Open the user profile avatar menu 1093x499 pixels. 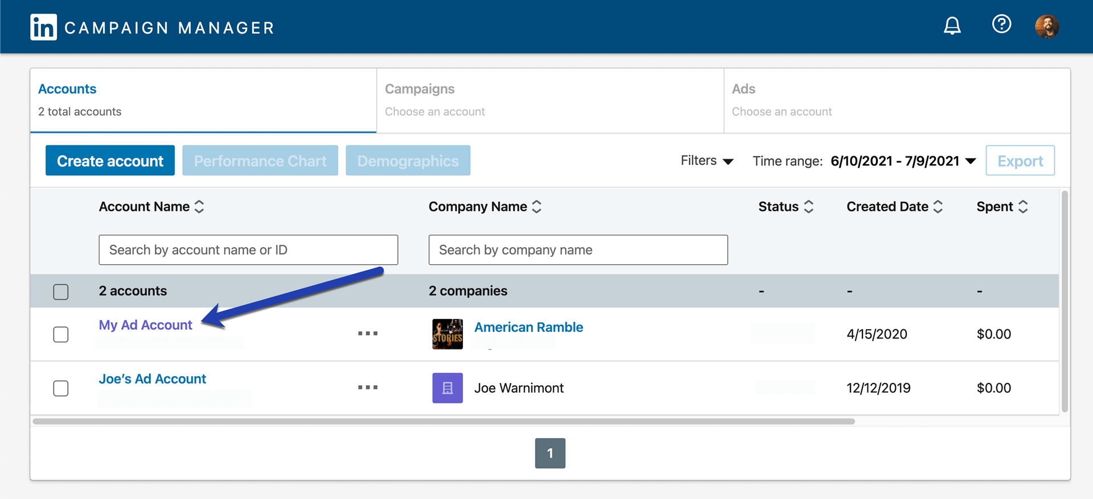tap(1047, 26)
